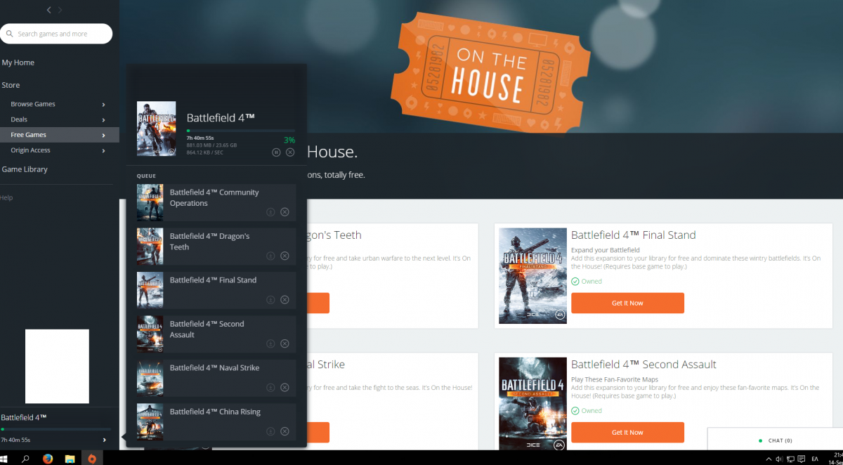Open Browse Games submenu
This screenshot has height=465, width=843.
tap(33, 104)
